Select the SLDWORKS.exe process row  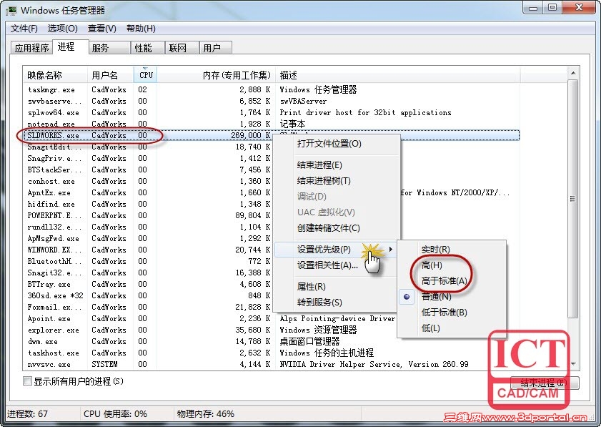272,135
